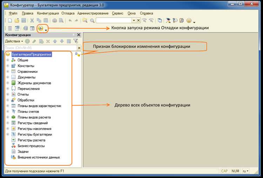Click the move up arrow in Configuration panel
Image resolution: width=263 pixels, height=178 pixels.
point(55,41)
